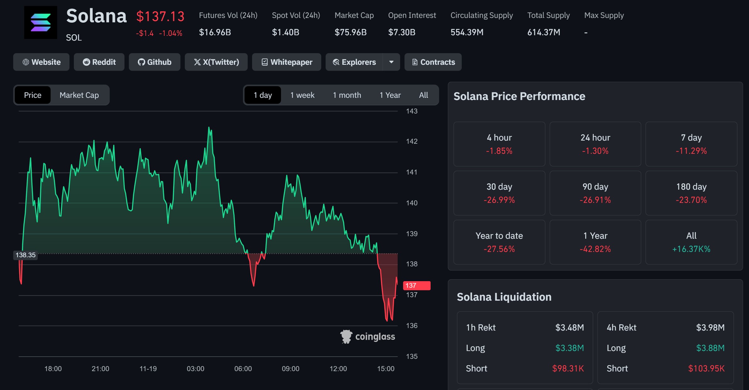
Task: Click the red 137 current price marker
Action: pyautogui.click(x=416, y=286)
